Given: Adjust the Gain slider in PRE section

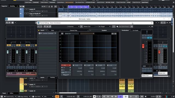Looking at the screenshot, I should click(x=66, y=72).
